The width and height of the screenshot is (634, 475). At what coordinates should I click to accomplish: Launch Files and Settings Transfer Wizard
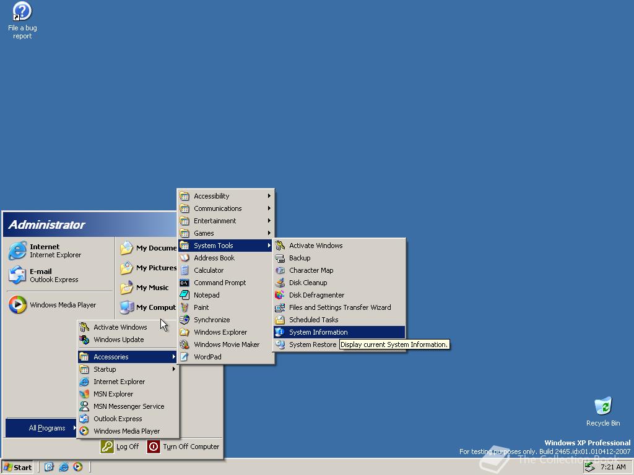pos(339,307)
